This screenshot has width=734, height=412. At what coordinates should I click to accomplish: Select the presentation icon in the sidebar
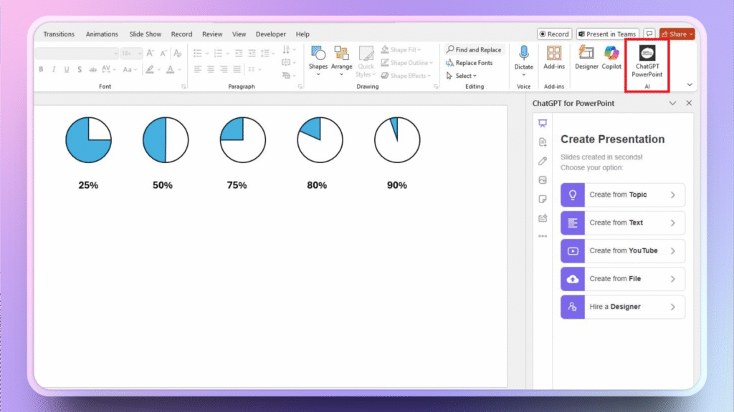pyautogui.click(x=543, y=122)
